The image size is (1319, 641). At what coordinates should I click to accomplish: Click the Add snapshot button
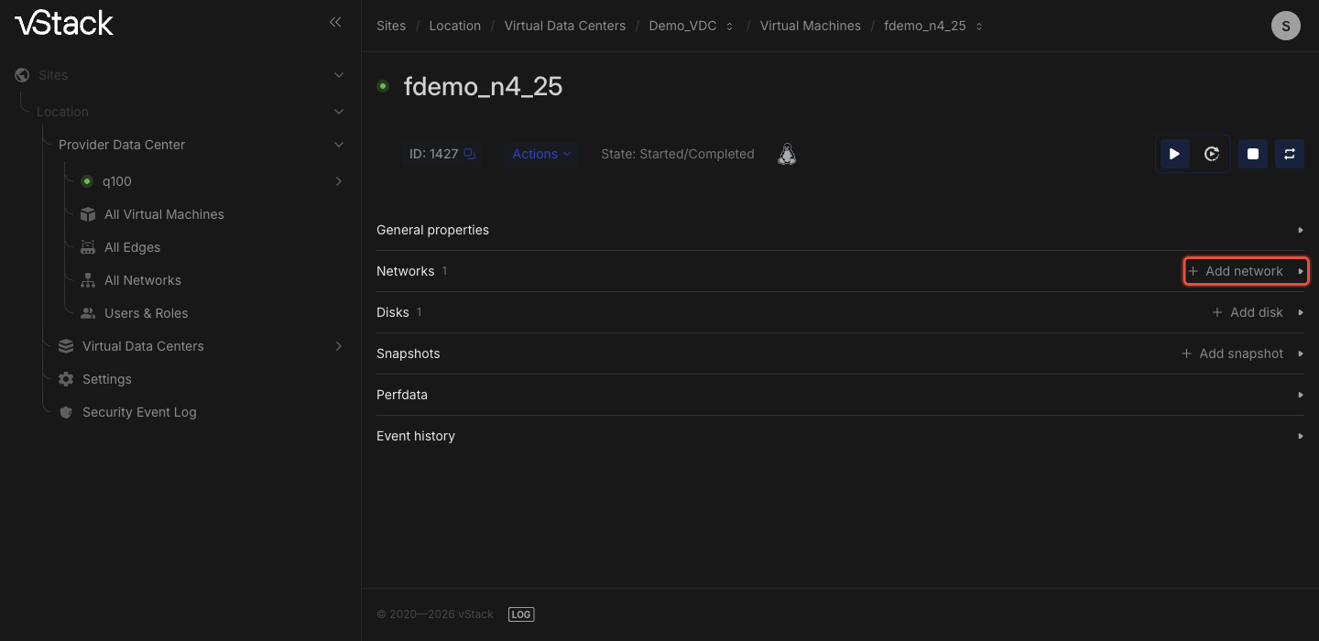click(x=1232, y=353)
